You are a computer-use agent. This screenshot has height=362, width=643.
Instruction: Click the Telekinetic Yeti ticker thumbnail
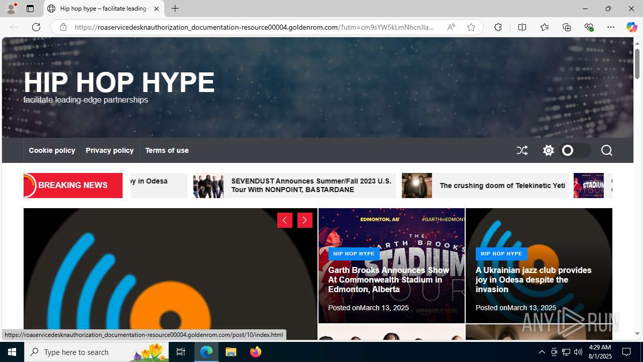[x=417, y=186]
